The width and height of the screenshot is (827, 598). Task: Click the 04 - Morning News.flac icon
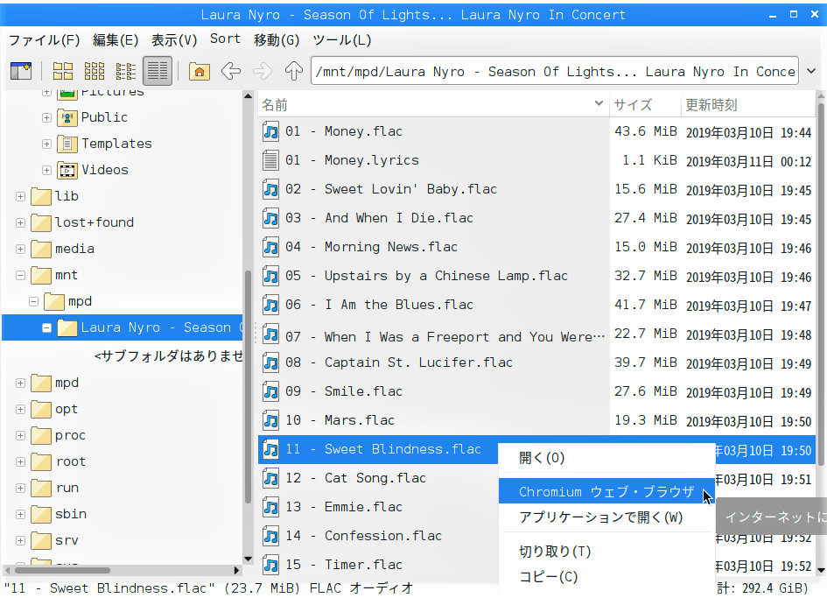[271, 247]
